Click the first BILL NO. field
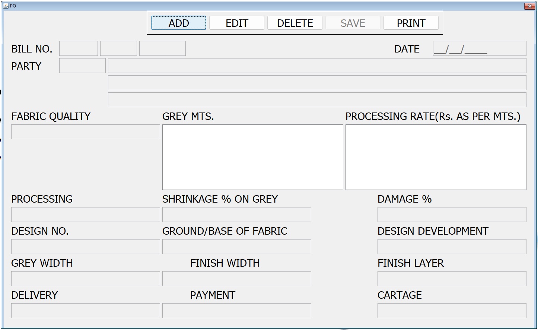 78,49
